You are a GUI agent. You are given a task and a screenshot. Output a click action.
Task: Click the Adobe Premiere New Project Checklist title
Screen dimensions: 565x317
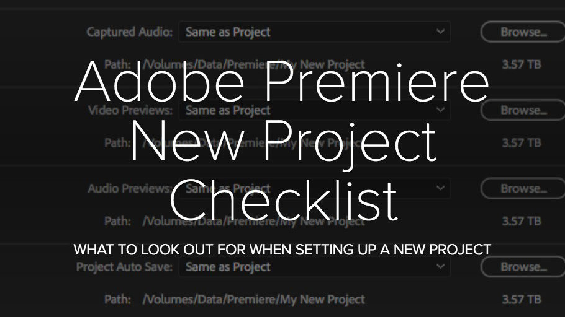[x=282, y=141]
